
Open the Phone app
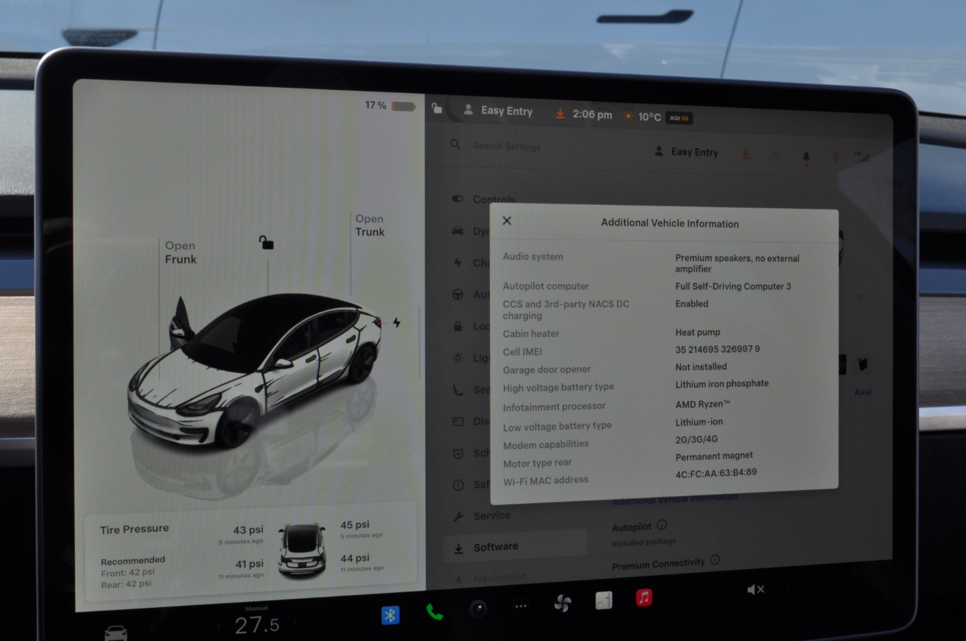click(435, 612)
